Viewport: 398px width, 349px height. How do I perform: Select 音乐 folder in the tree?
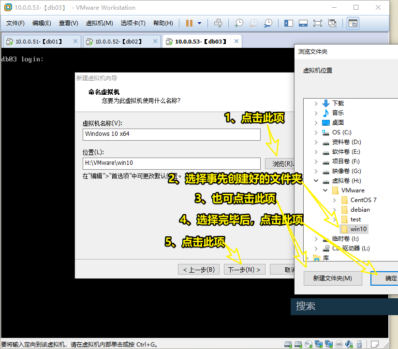coord(338,113)
